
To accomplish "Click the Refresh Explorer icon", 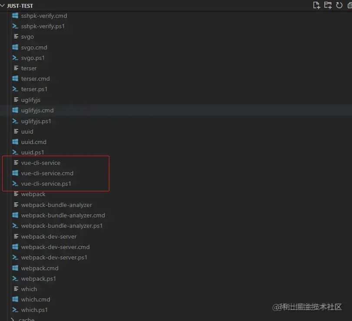I will (339, 5).
